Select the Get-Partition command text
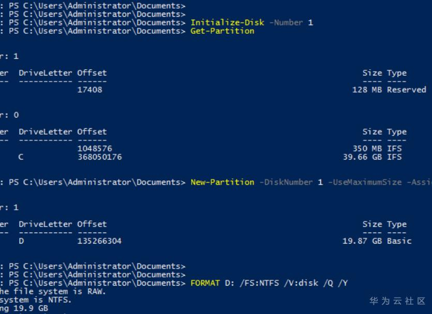 tap(222, 31)
